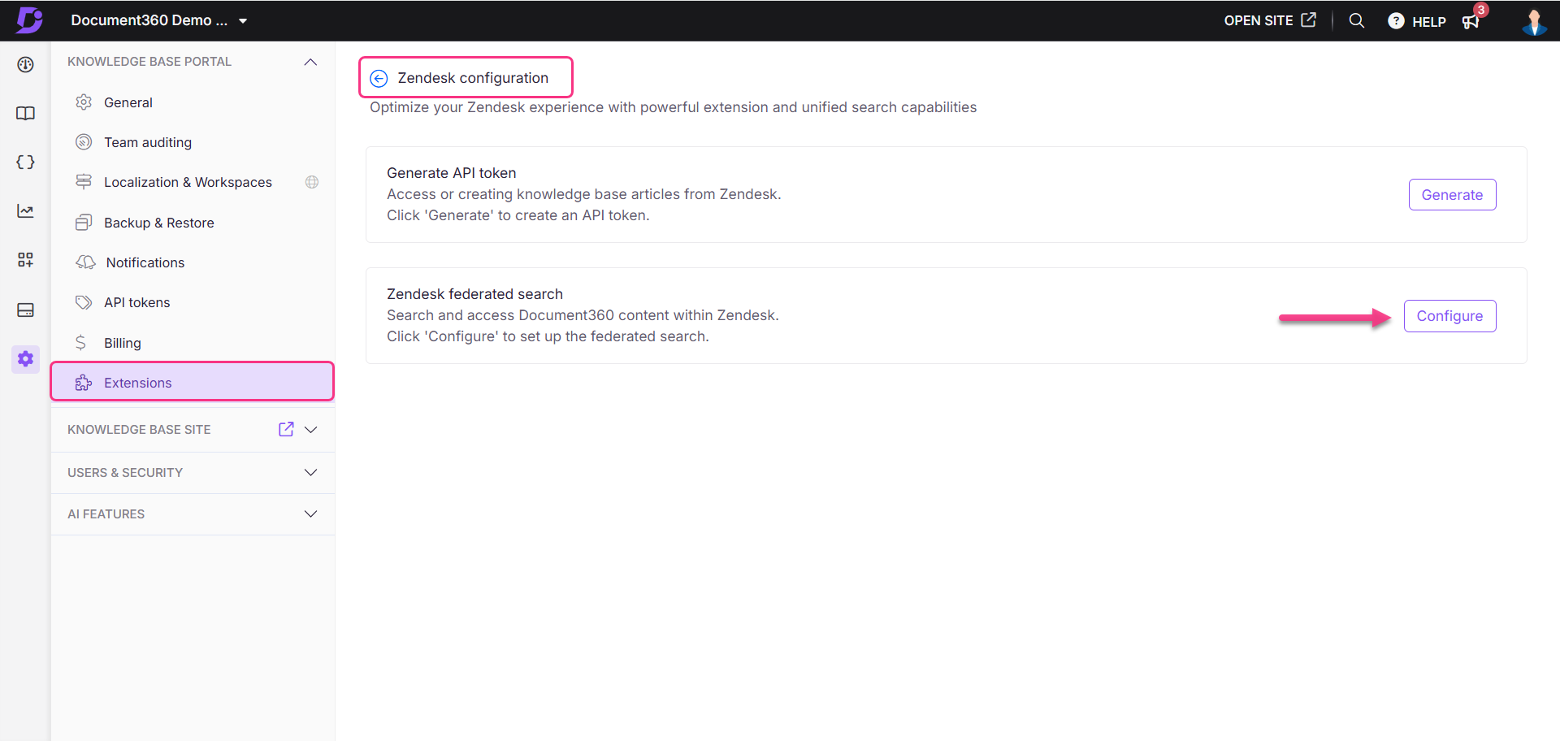Image resolution: width=1560 pixels, height=741 pixels.
Task: Click the globe icon next to Localization
Action: [312, 182]
